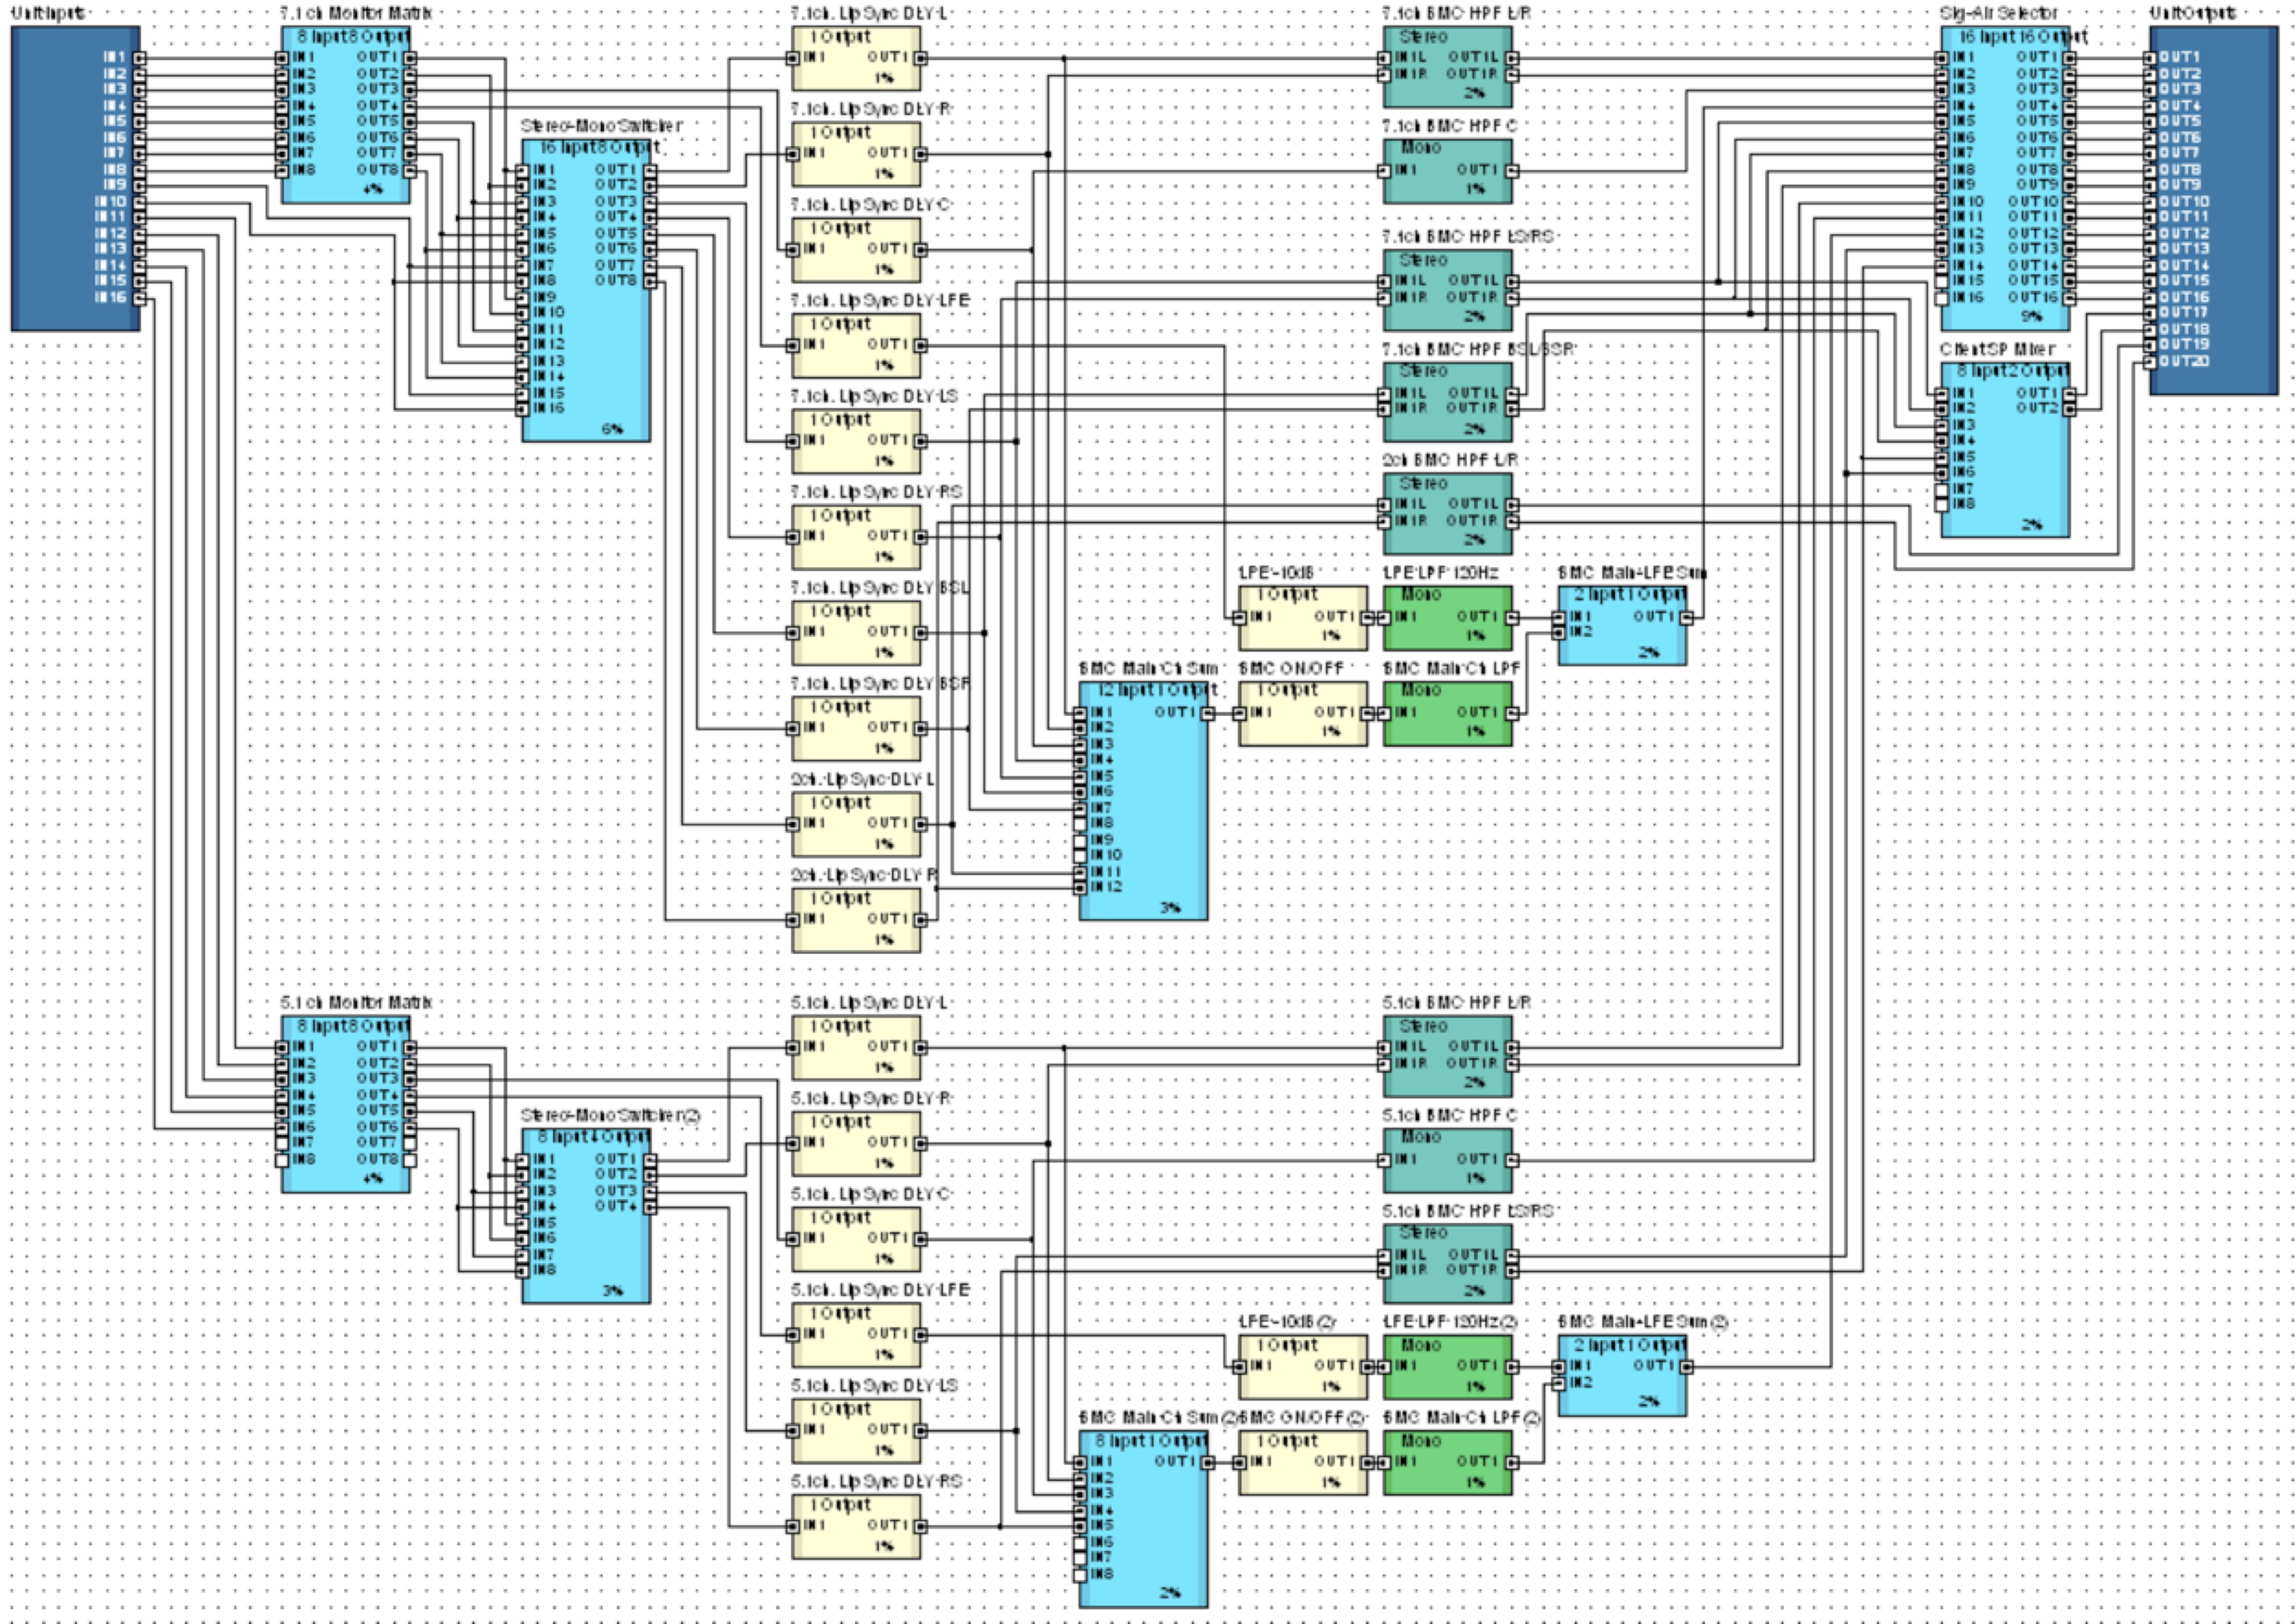Select the BMC ON/OFF (2) block
Viewport: 2296px width, 1624px height.
1303,1463
